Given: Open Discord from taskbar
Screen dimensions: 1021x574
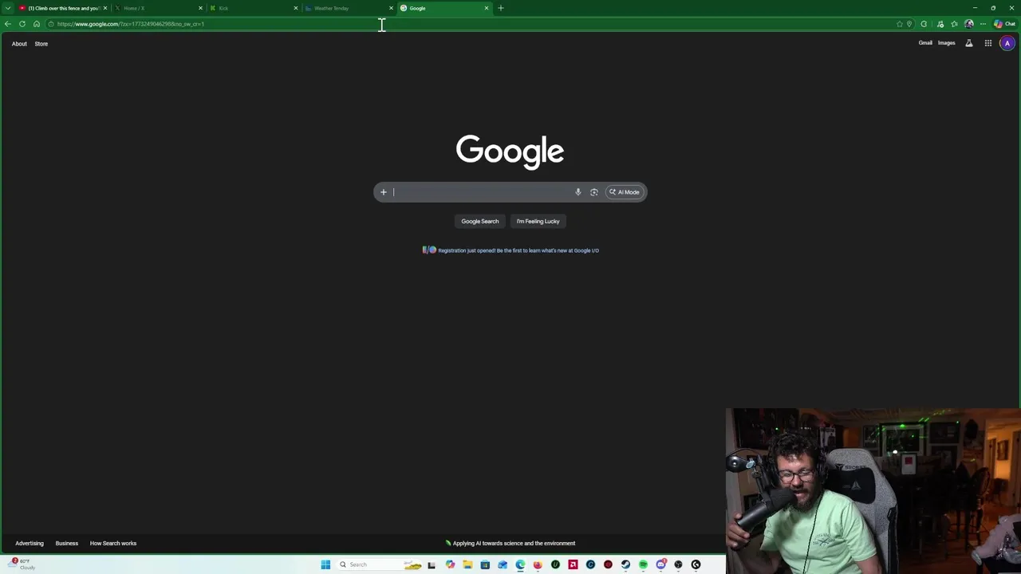Looking at the screenshot, I should (660, 564).
